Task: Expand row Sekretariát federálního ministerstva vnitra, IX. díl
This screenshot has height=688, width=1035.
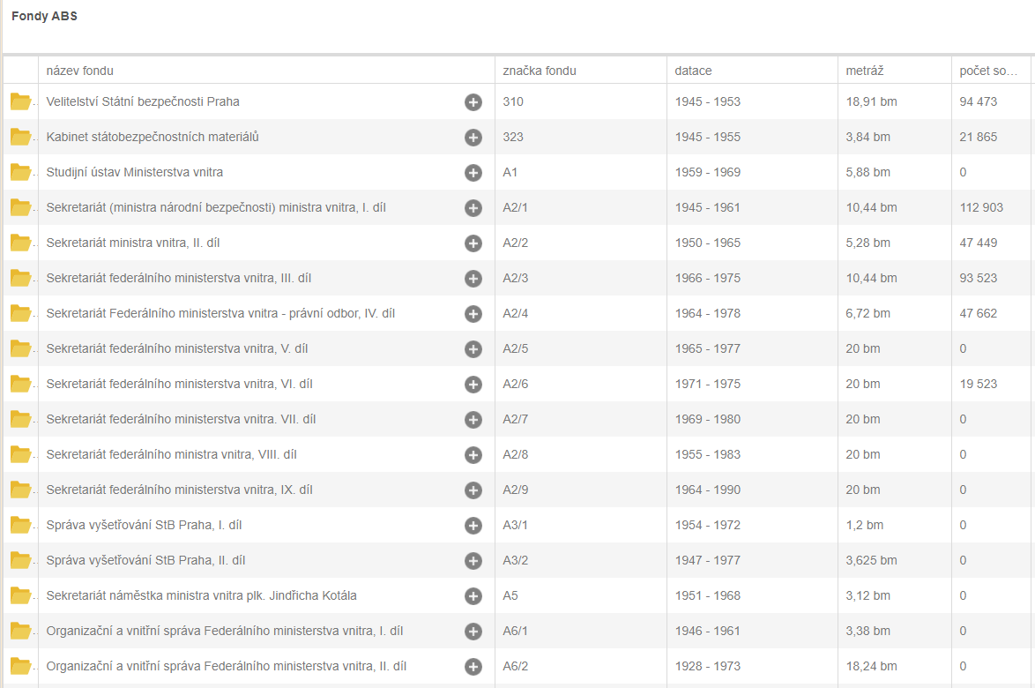Action: pyautogui.click(x=473, y=490)
